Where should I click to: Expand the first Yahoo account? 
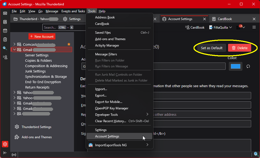pyautogui.click(x=14, y=92)
